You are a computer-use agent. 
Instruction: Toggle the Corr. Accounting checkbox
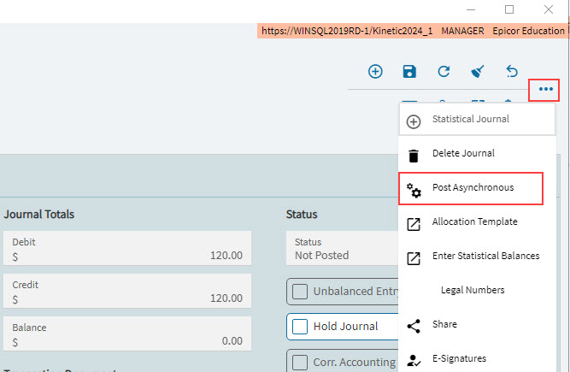[300, 363]
